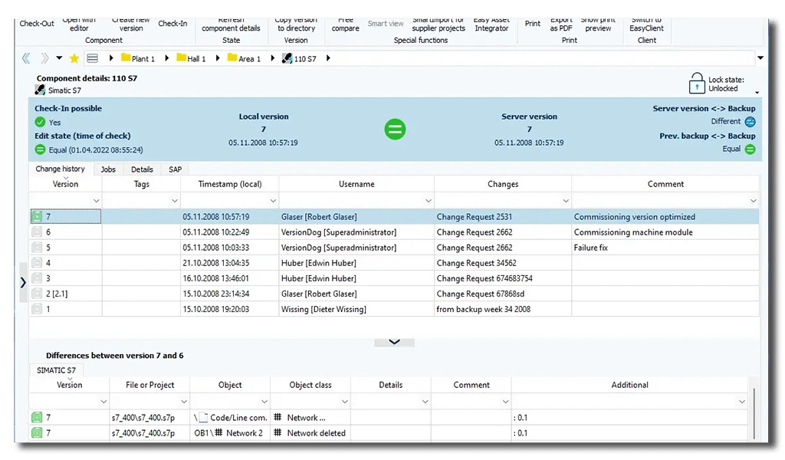Click the Prev. backup Equal status icon

pyautogui.click(x=750, y=149)
